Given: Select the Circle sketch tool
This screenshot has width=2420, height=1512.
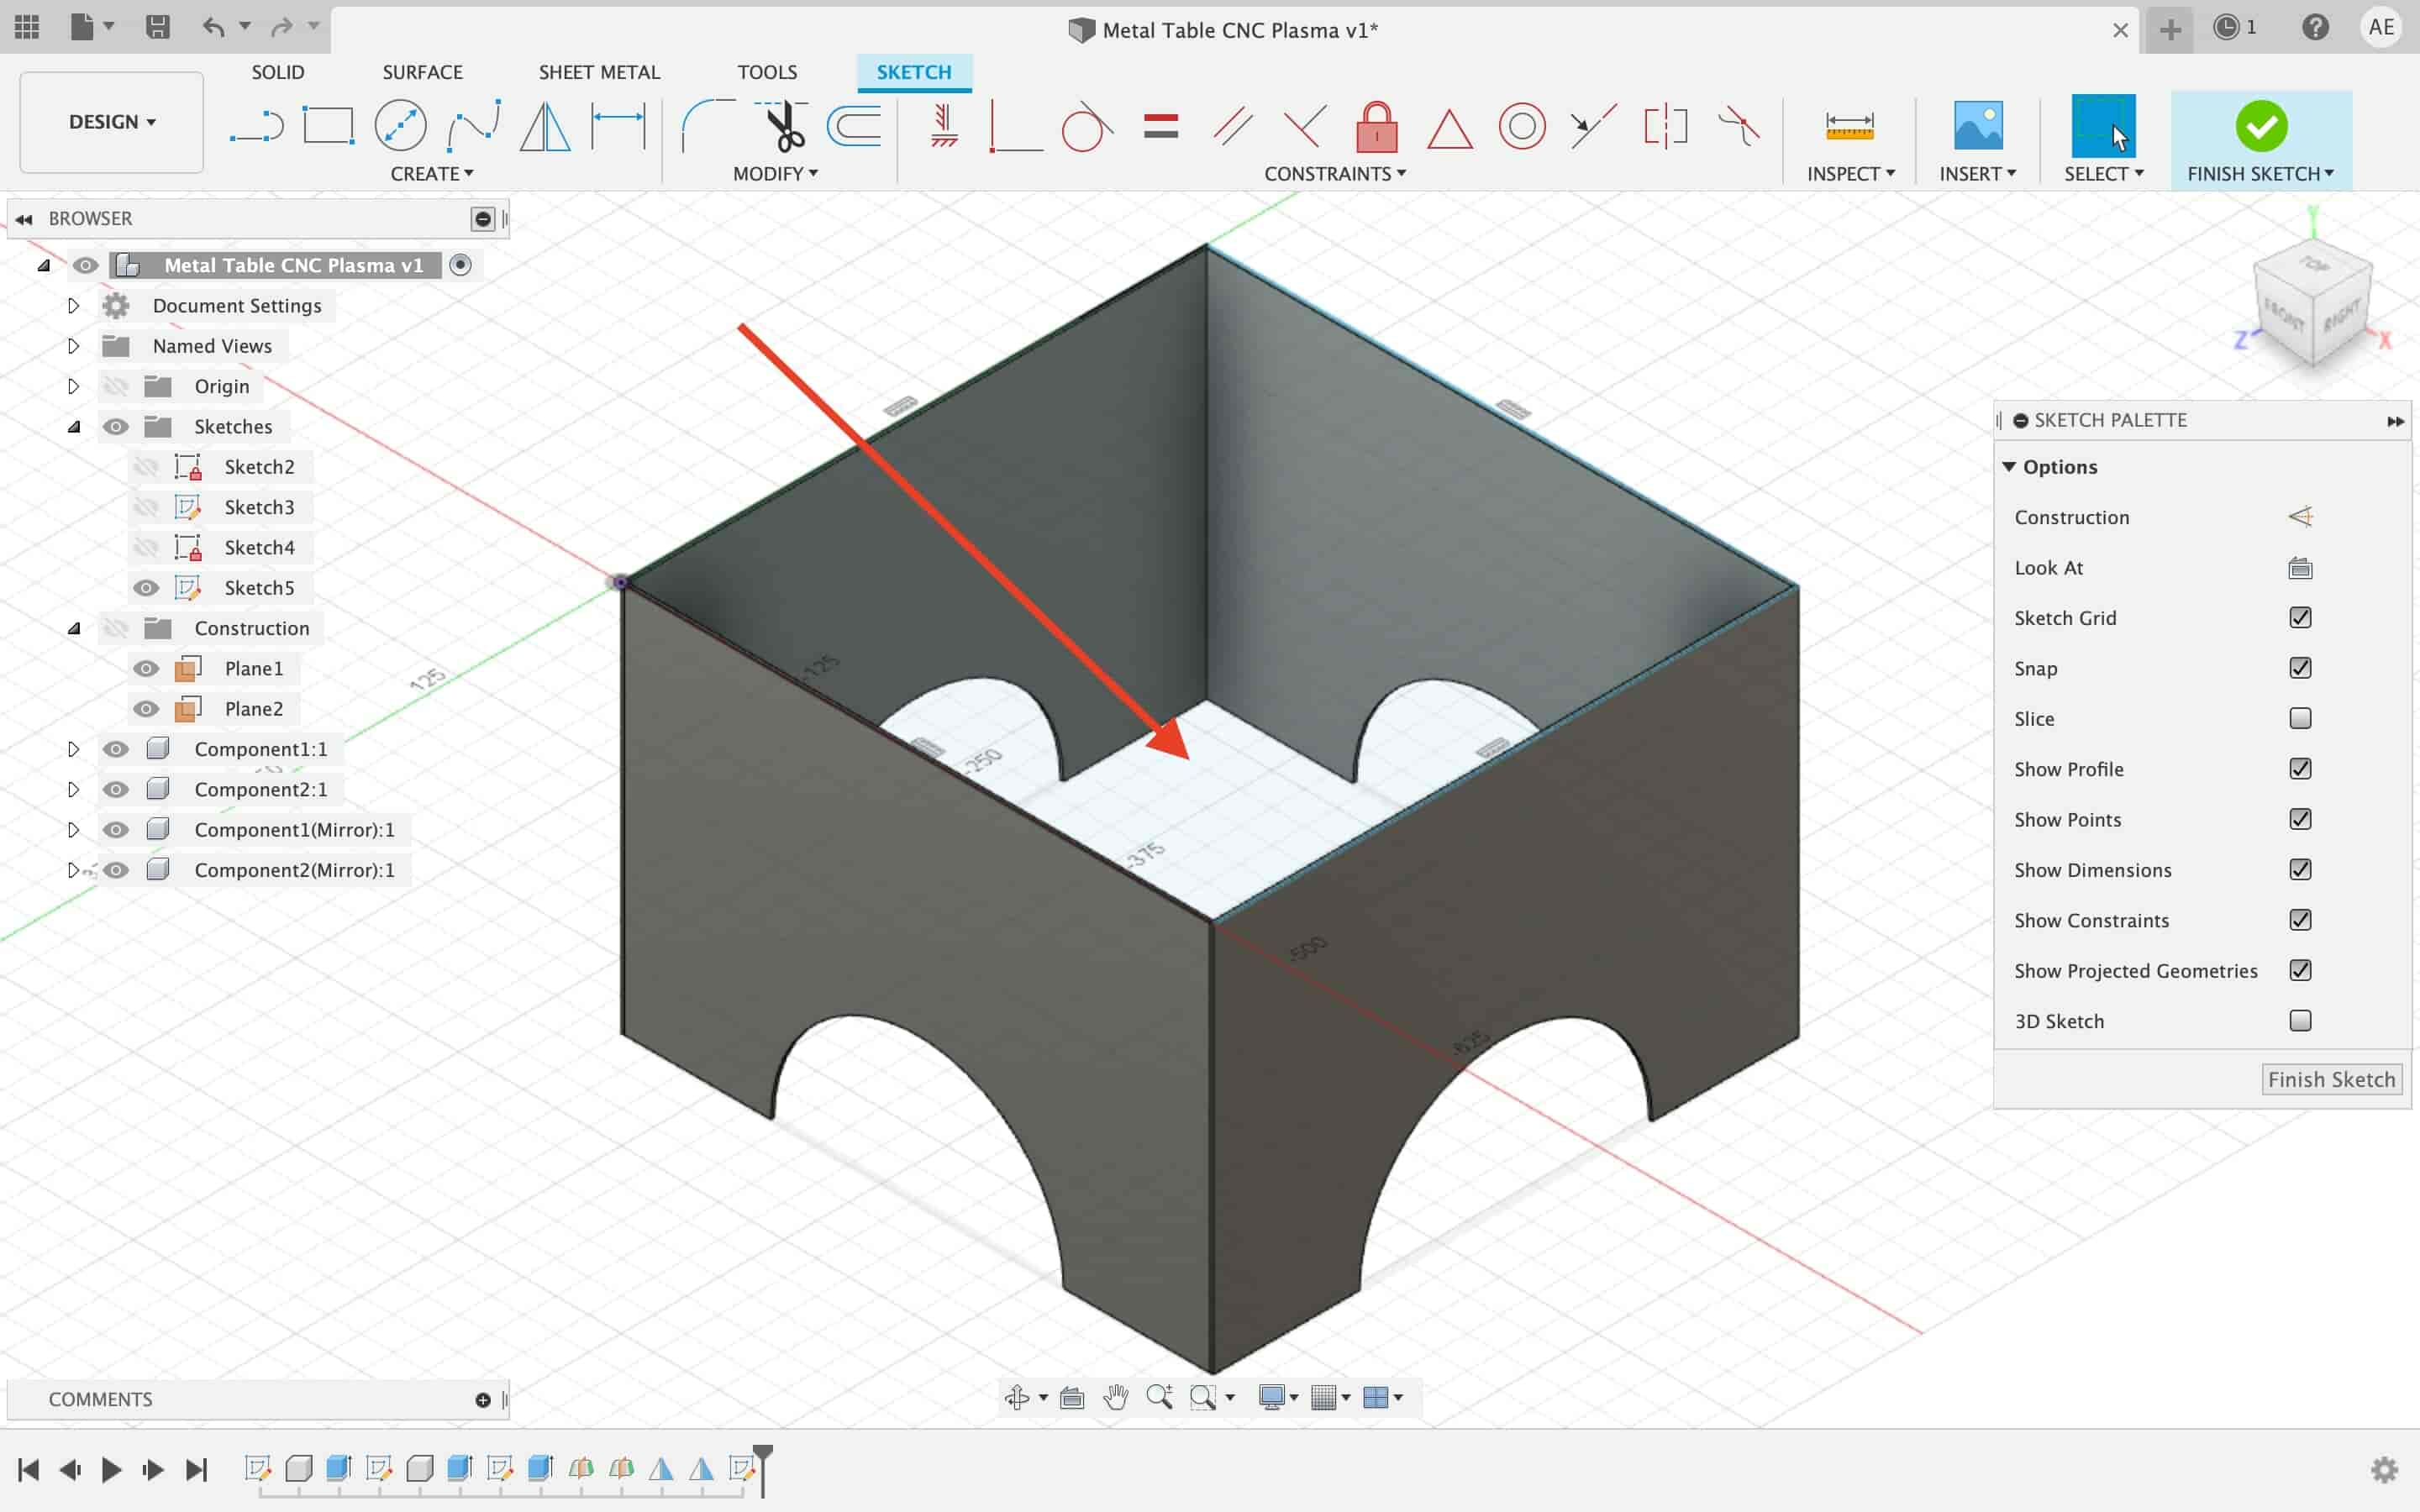Looking at the screenshot, I should pyautogui.click(x=400, y=126).
